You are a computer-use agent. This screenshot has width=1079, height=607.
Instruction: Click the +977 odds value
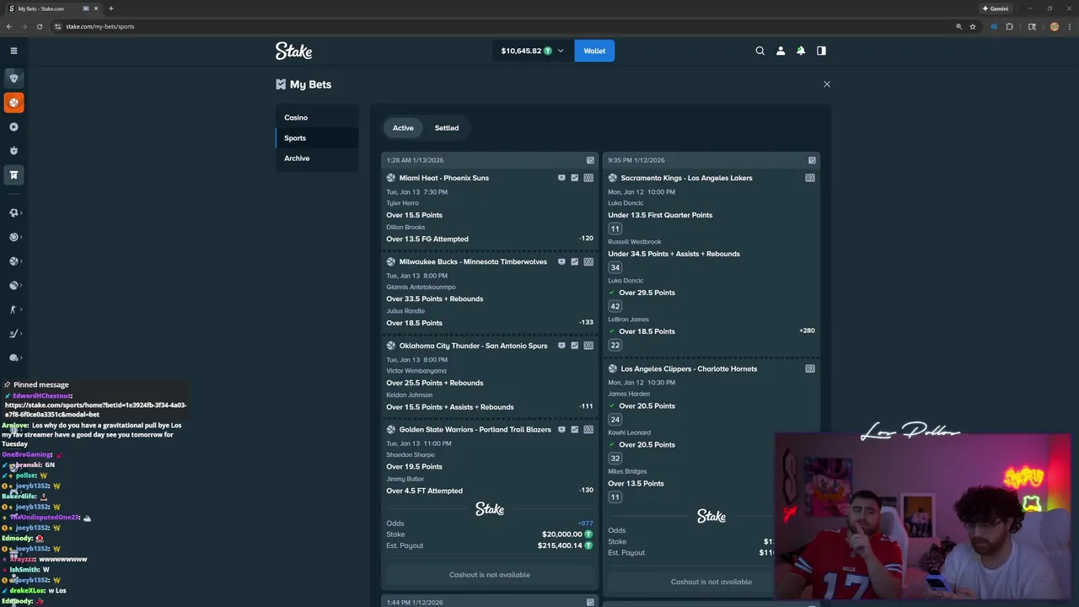click(x=585, y=524)
